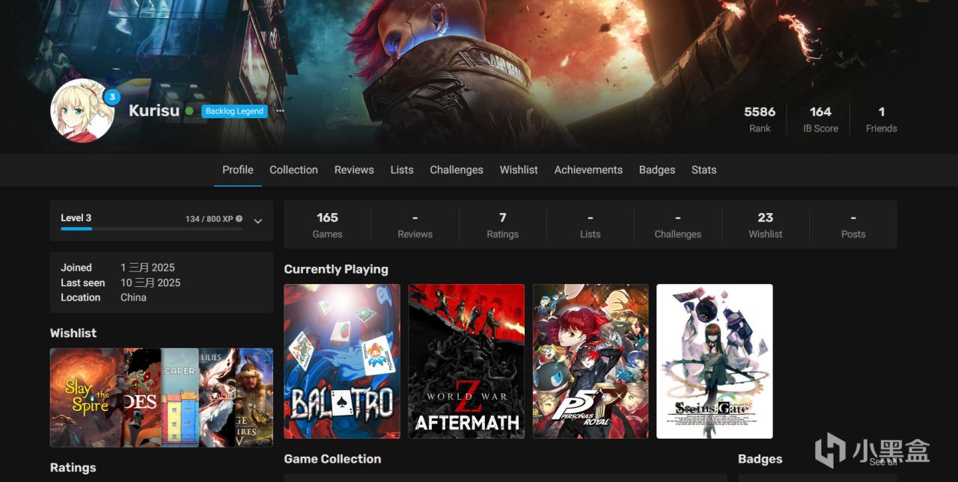Click the Reviews count stat

[x=415, y=225]
